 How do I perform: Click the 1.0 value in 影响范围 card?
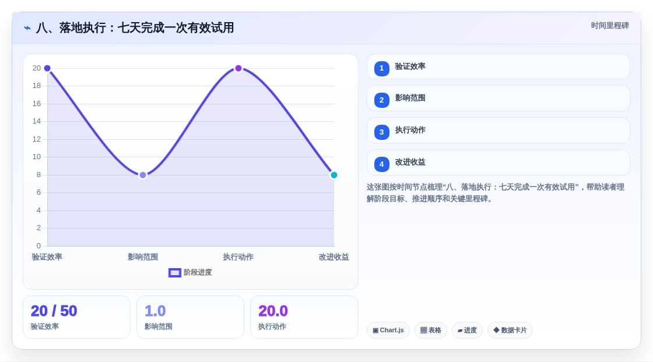155,311
